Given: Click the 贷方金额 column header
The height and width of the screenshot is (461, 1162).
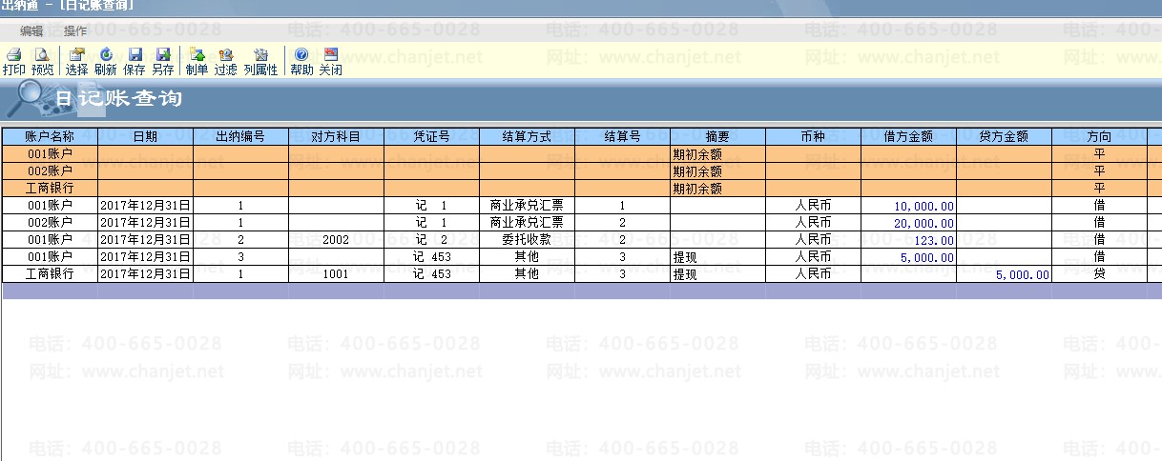Looking at the screenshot, I should pyautogui.click(x=1004, y=137).
